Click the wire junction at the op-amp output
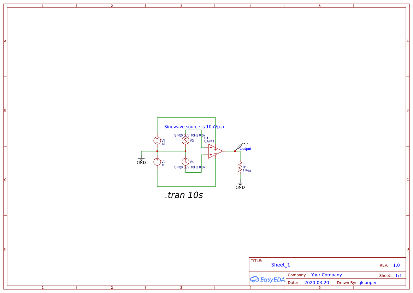This screenshot has height=293, width=413. (x=235, y=151)
